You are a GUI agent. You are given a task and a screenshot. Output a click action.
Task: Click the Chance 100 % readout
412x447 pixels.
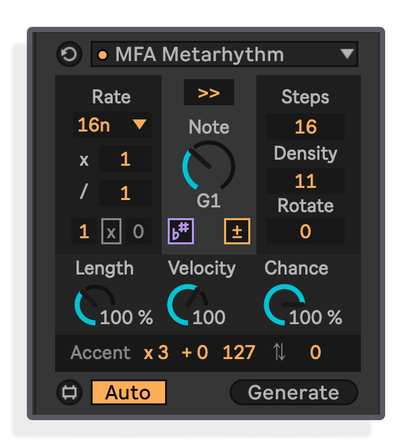(315, 317)
